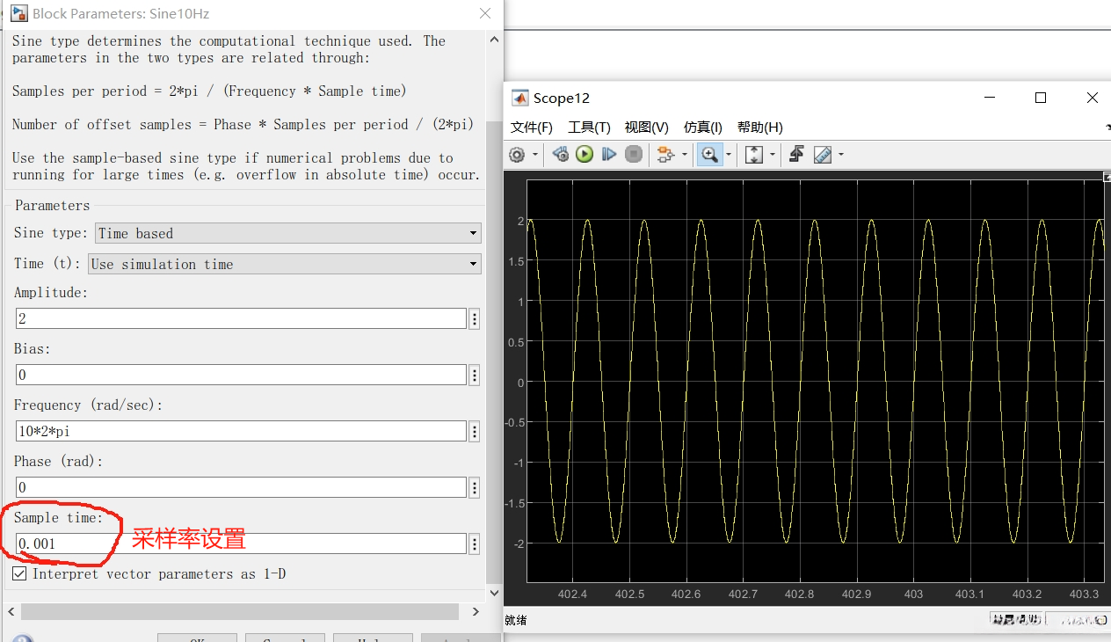
Task: Click the Scale axes limits icon
Action: (x=754, y=155)
